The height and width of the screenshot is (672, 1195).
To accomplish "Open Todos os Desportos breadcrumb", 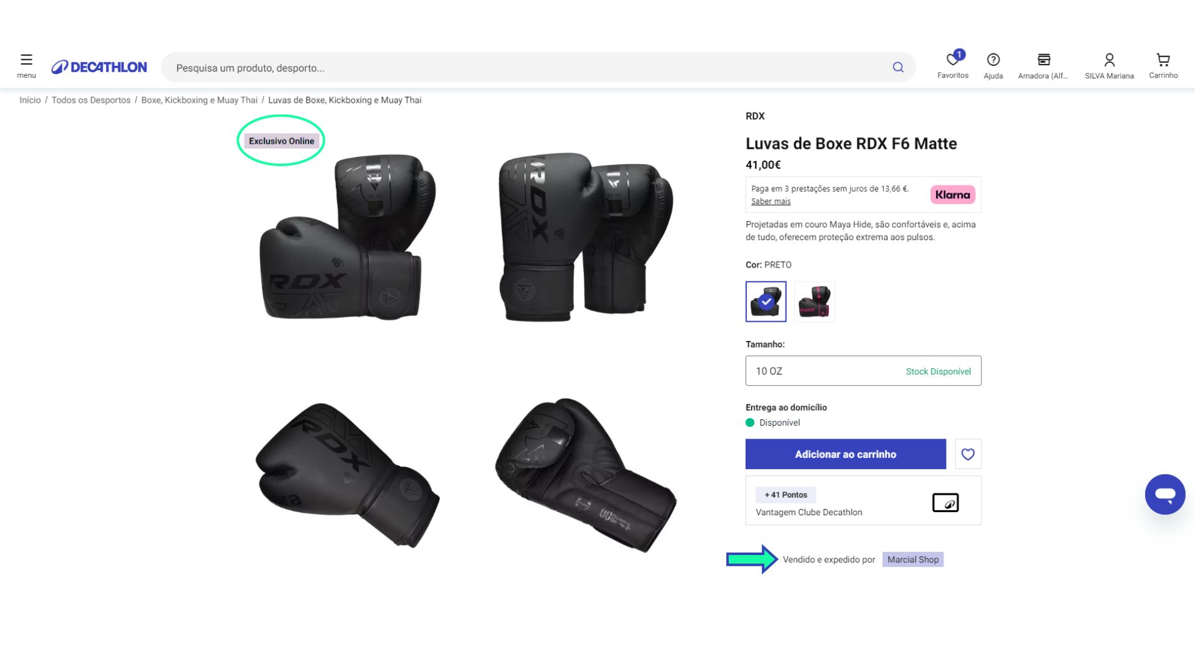I will (x=90, y=100).
